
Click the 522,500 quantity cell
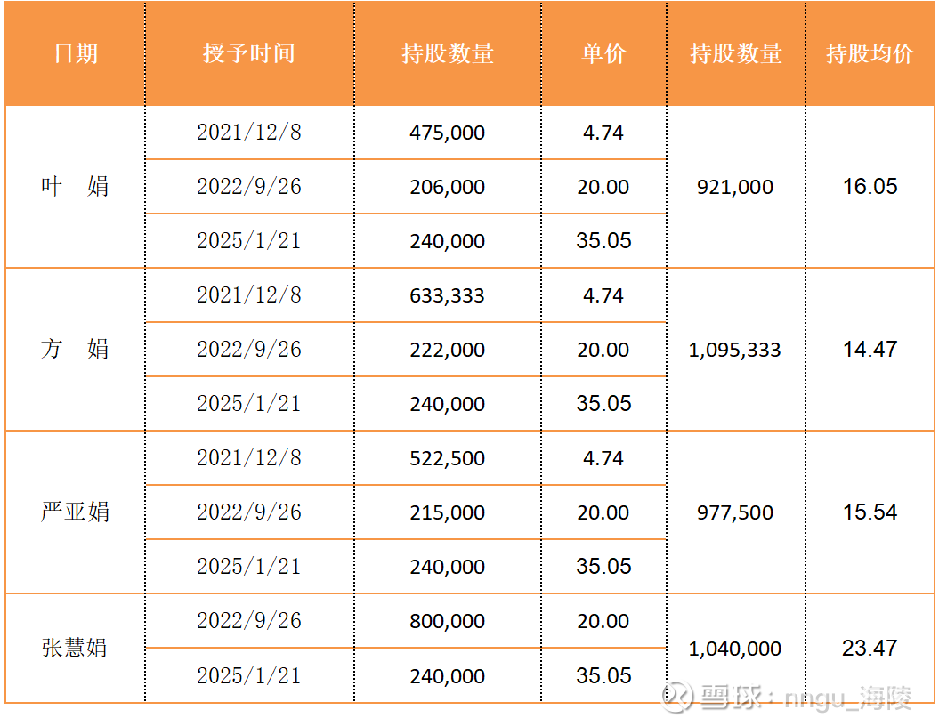tap(448, 459)
